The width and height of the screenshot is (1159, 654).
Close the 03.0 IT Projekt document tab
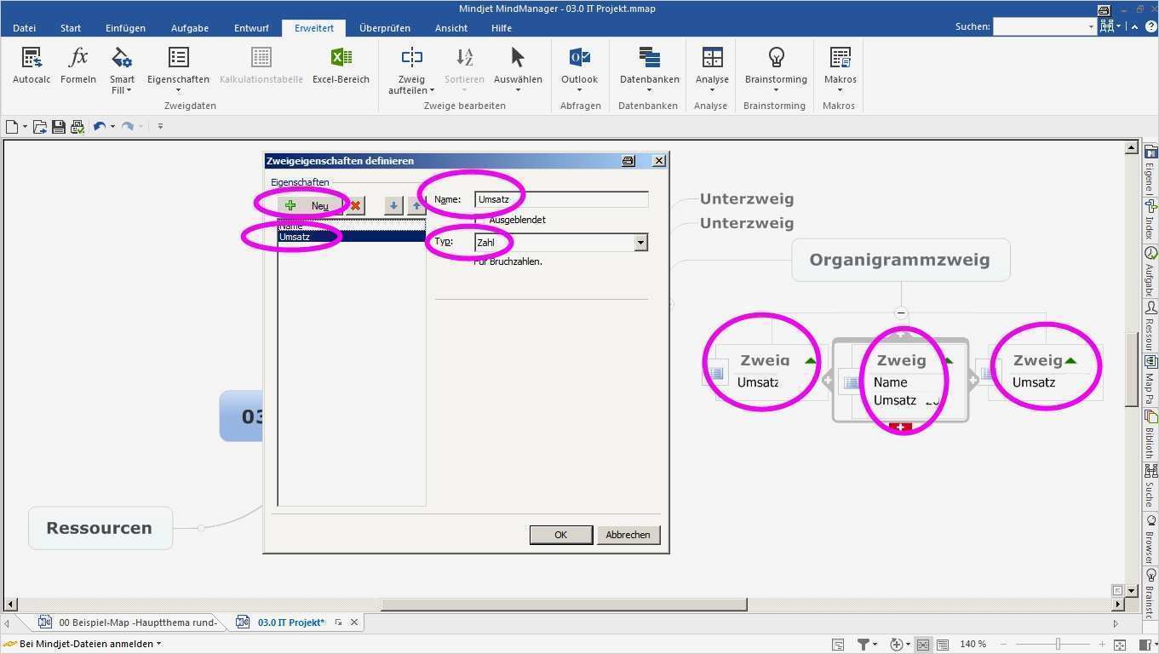click(354, 622)
